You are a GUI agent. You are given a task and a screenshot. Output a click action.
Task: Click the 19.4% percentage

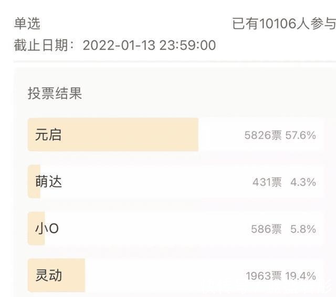pos(301,276)
